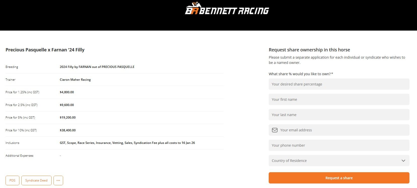The height and width of the screenshot is (188, 417).
Task: Open the ellipsis more options button
Action: [58, 180]
